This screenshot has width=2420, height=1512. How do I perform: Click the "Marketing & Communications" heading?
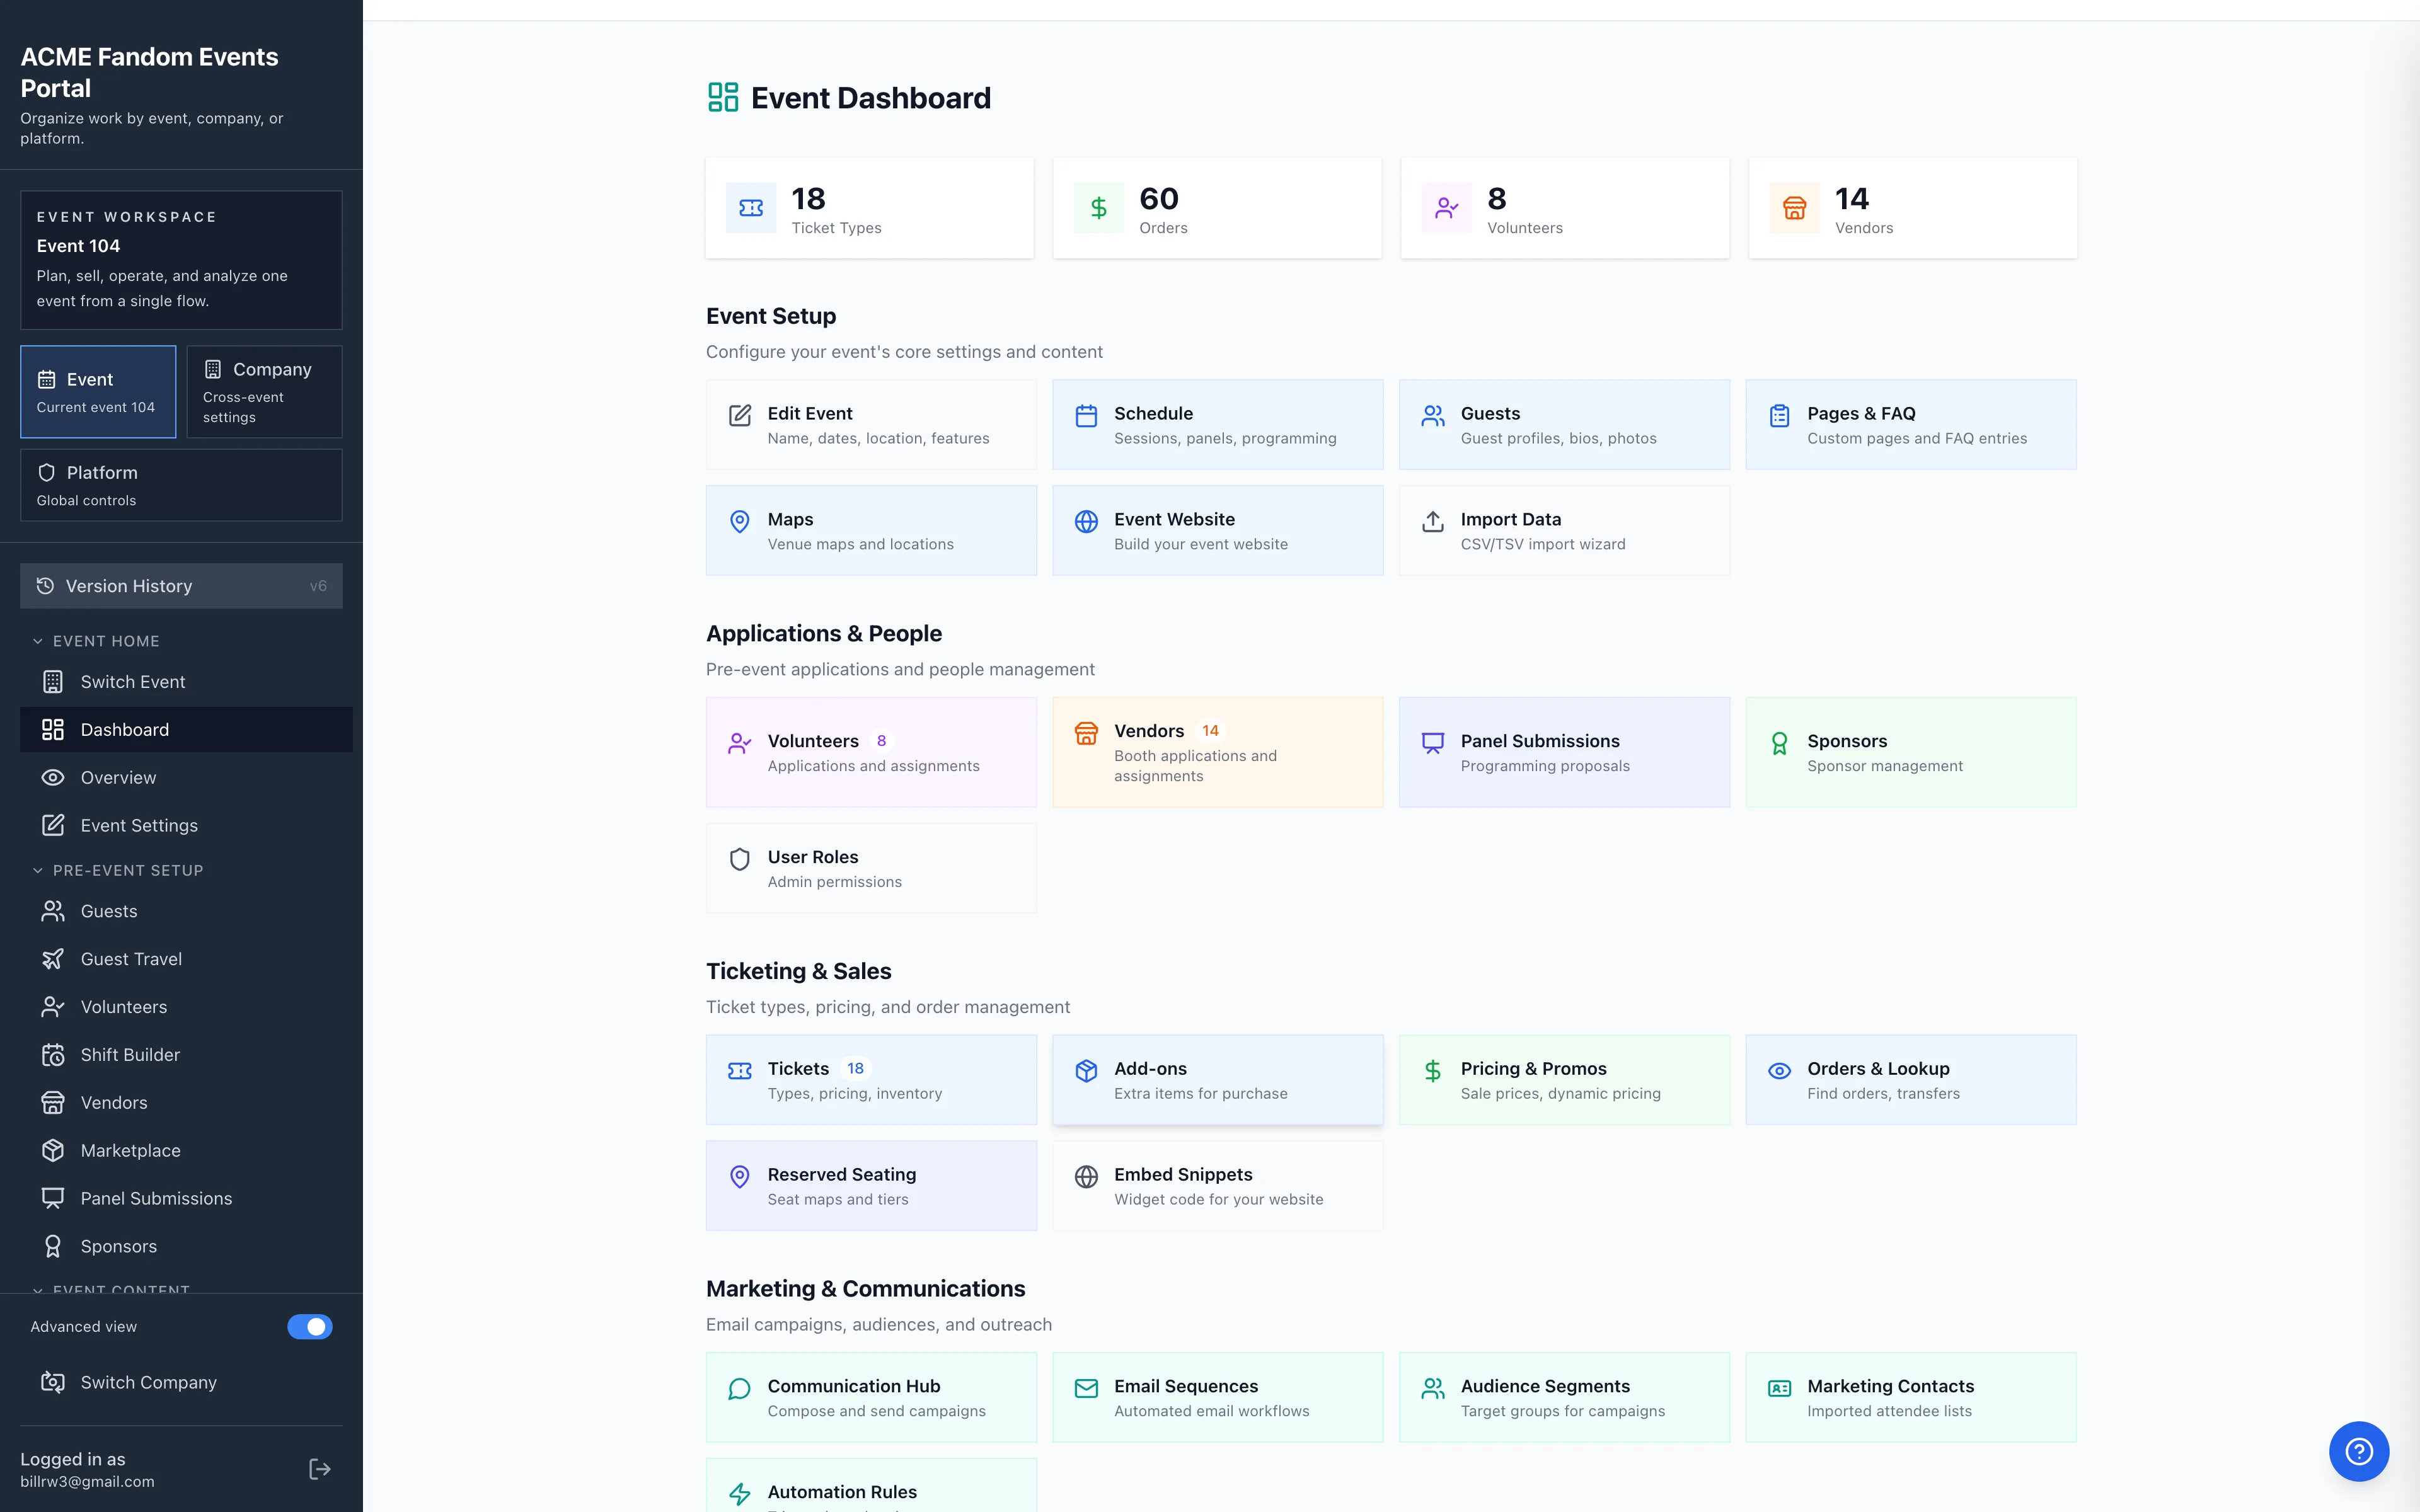[x=866, y=1289]
